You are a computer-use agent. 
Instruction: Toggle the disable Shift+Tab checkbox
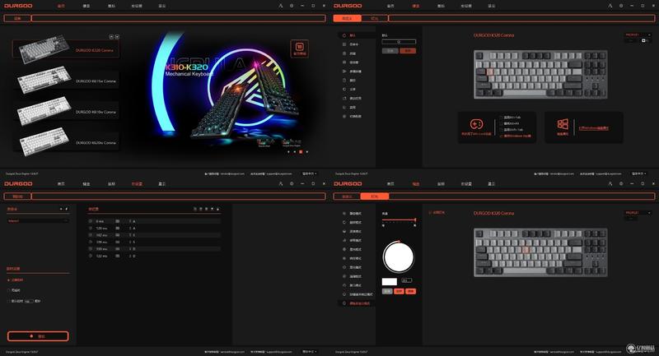(x=501, y=130)
